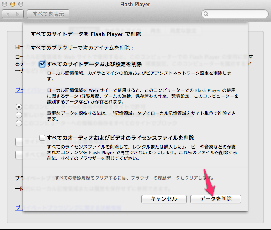
Task: Click the forward navigation arrow
Action: [x=18, y=14]
